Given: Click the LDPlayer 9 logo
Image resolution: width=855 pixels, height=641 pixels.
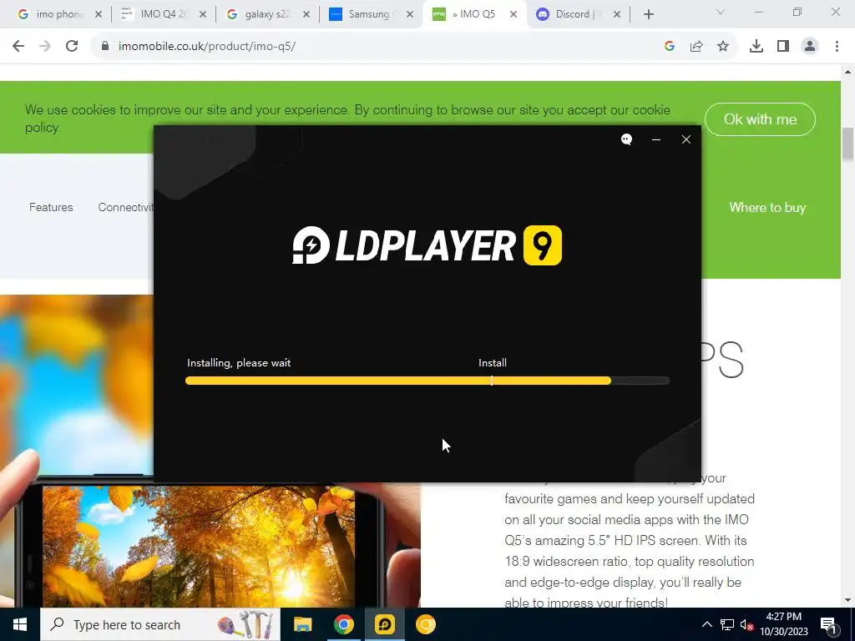Looking at the screenshot, I should coord(427,245).
